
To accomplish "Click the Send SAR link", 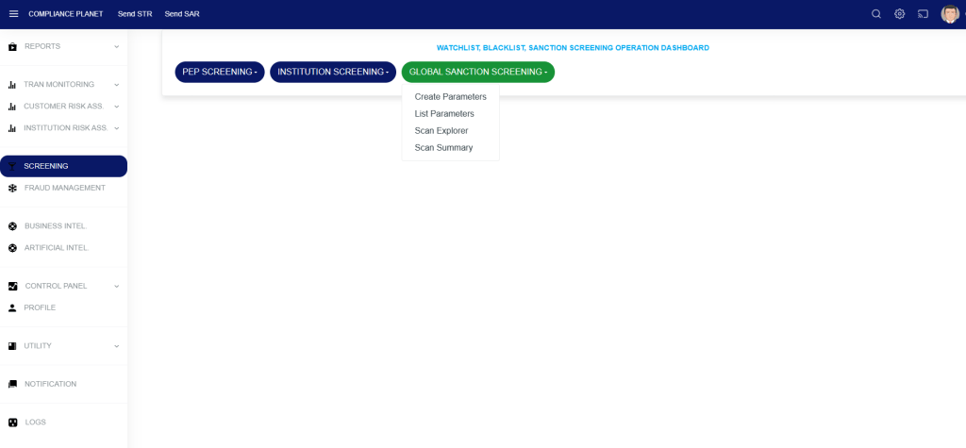I will (x=182, y=14).
